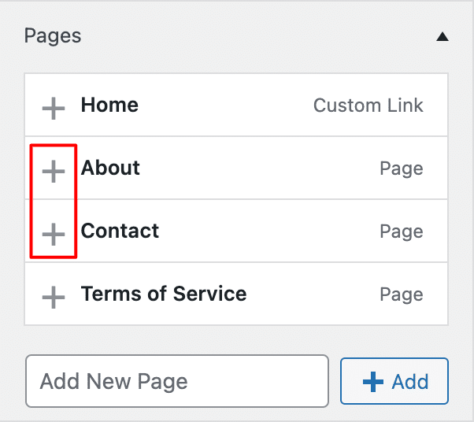Click the Page type label on About row
The height and width of the screenshot is (422, 474).
tap(401, 168)
